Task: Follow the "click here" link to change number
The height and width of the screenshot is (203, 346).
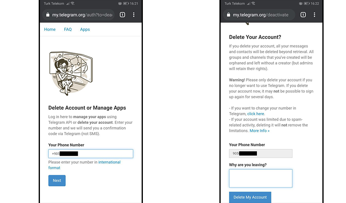Action: point(256,114)
